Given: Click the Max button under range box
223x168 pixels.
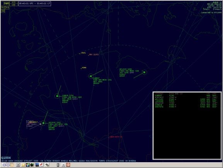Looking at the screenshot, I should click(3, 8).
